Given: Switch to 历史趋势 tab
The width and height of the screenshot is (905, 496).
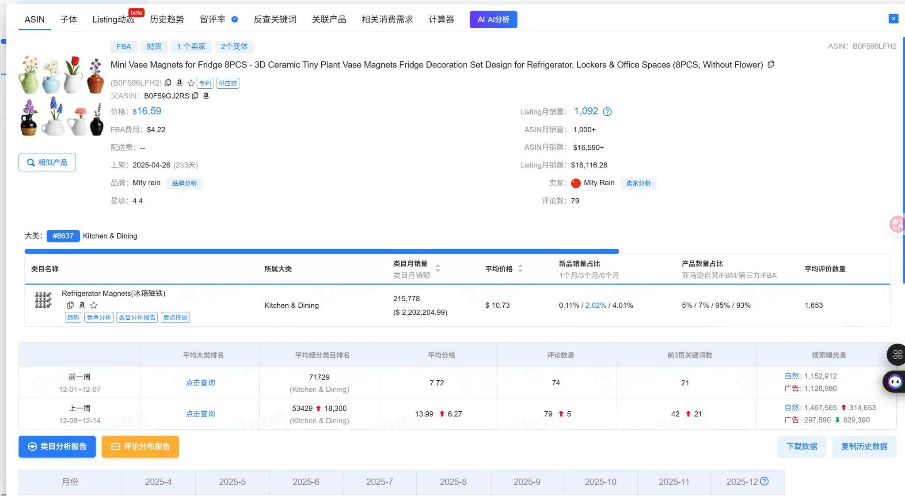Looking at the screenshot, I should pos(167,19).
